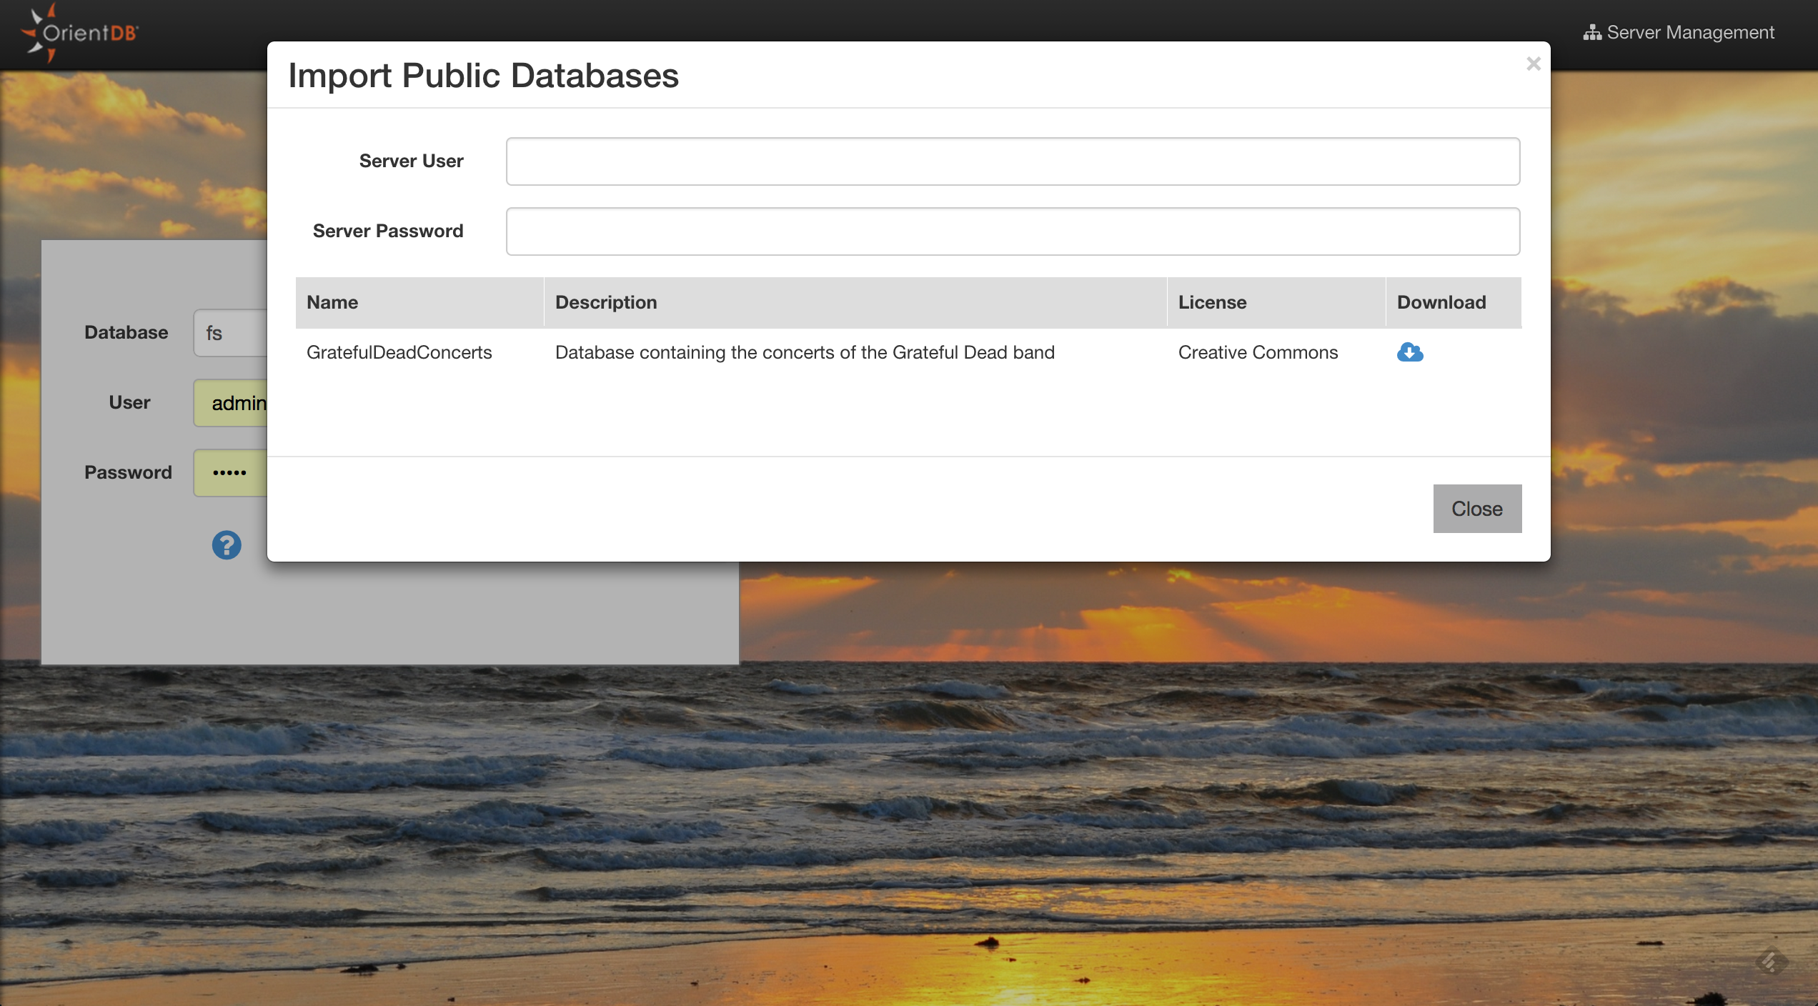
Task: Click the Server Management tree icon
Action: [1592, 32]
